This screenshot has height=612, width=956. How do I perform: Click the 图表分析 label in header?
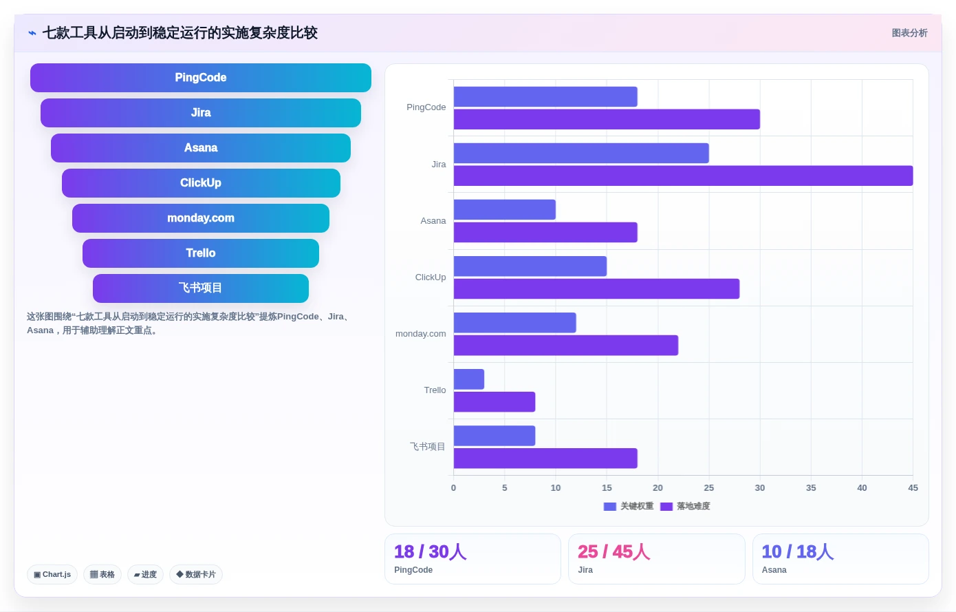click(x=909, y=33)
